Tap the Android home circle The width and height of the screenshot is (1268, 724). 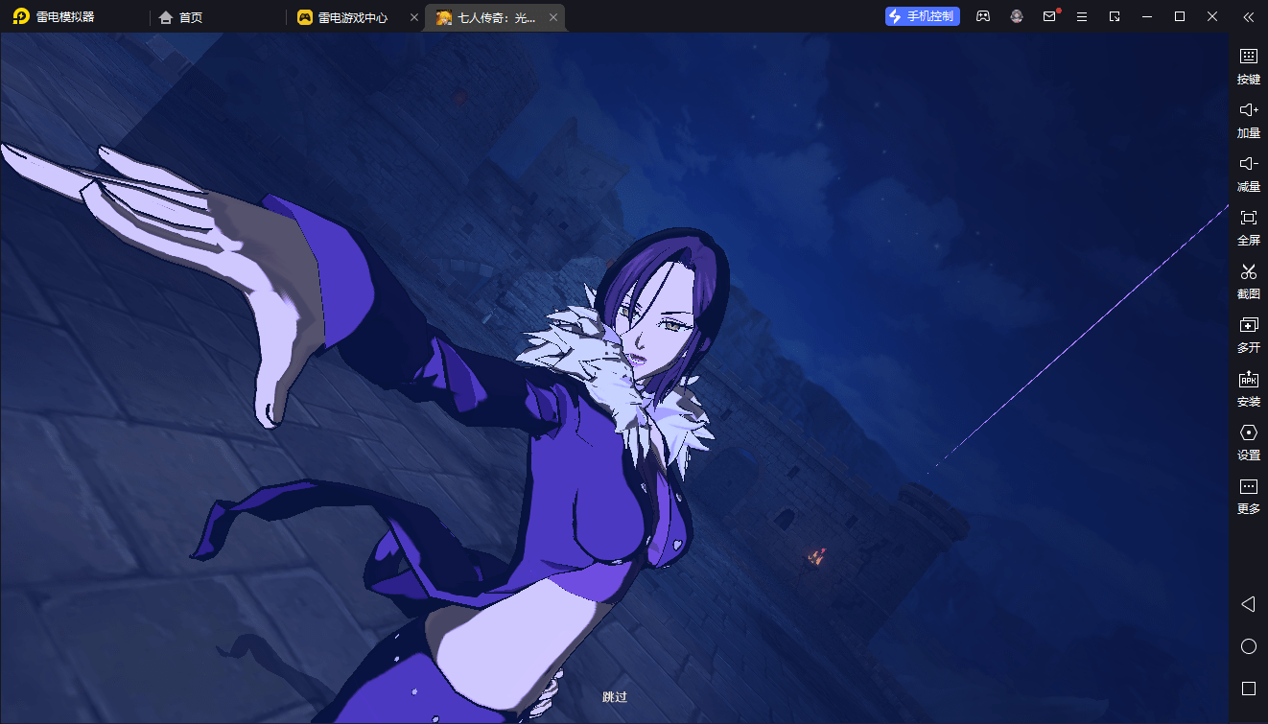1249,646
